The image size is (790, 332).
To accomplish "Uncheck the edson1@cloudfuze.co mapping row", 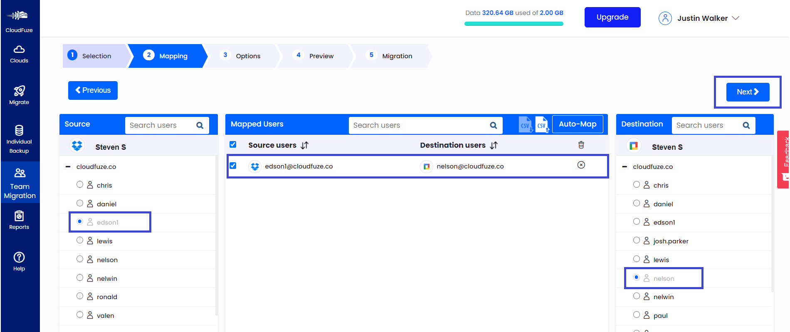I will pos(233,166).
